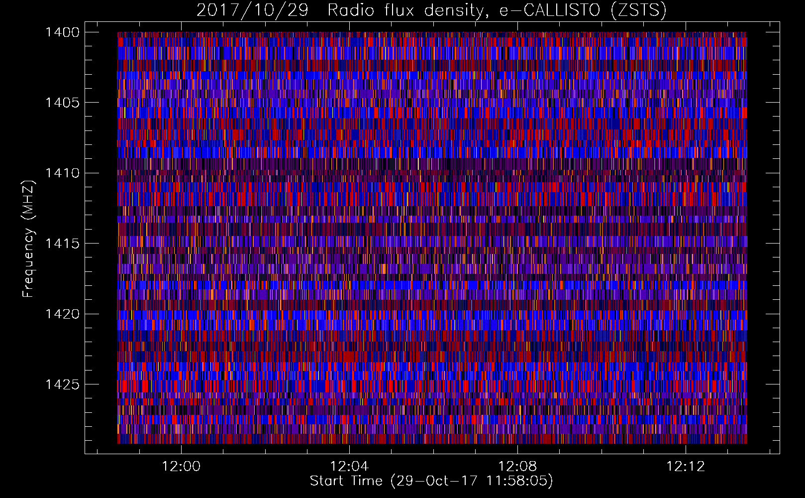Click the plot title '2017/10/29 Radio flux density, e-CALLISTO (ZSTS)'

[x=431, y=10]
